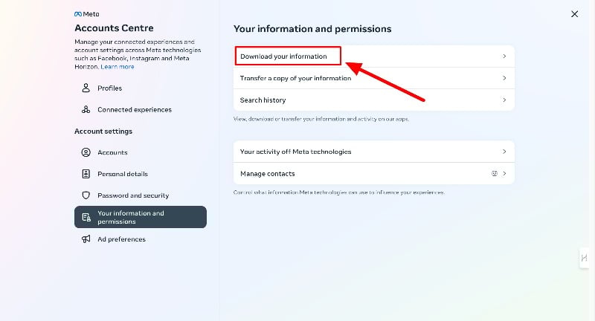
Task: Open Manage contacts option
Action: pyautogui.click(x=268, y=174)
